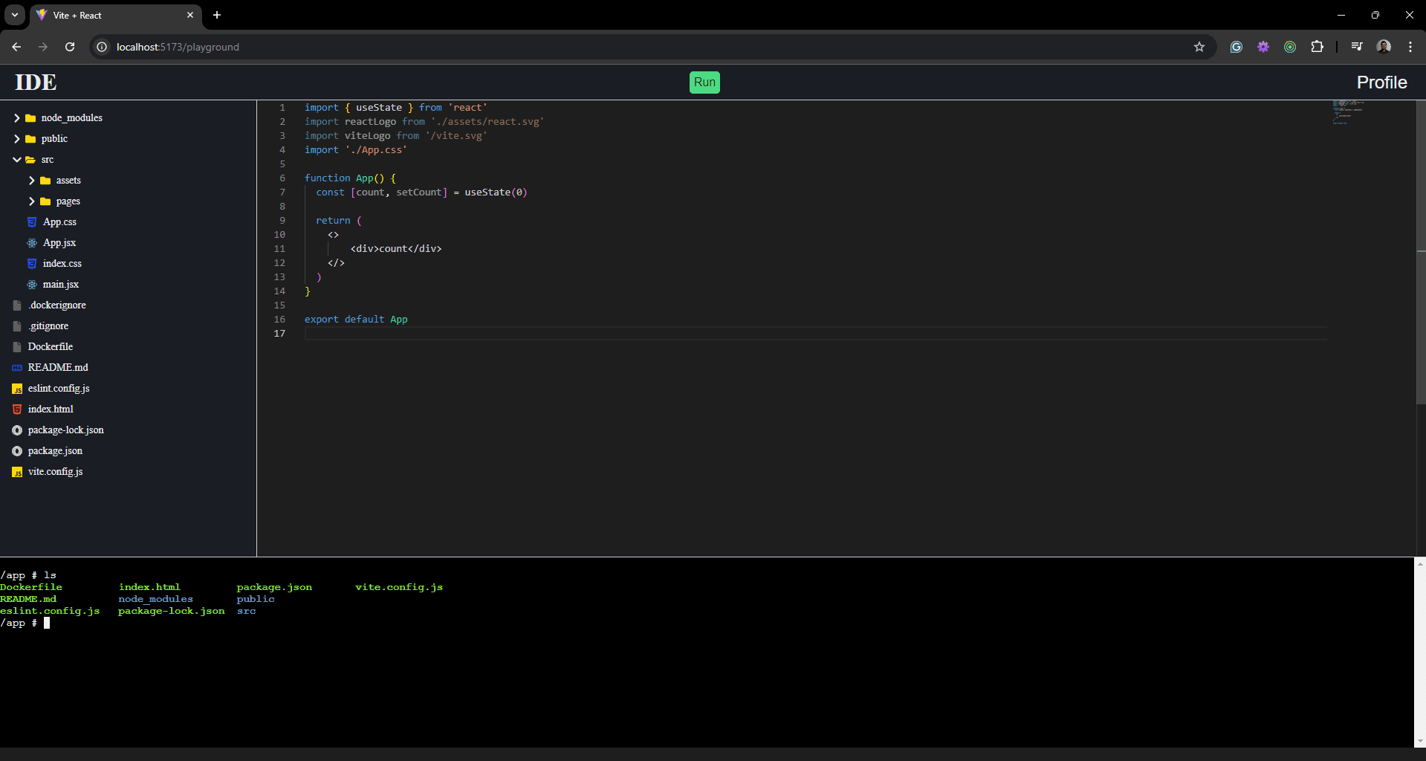Screen dimensions: 1426x761
Task: Click the README.md markdown icon
Action: click(x=17, y=368)
